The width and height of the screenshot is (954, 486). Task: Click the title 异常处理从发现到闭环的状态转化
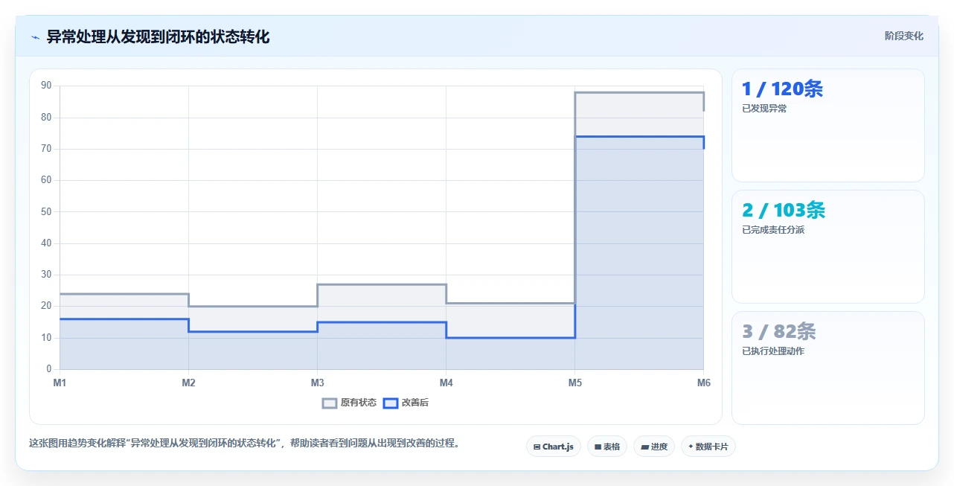point(158,36)
